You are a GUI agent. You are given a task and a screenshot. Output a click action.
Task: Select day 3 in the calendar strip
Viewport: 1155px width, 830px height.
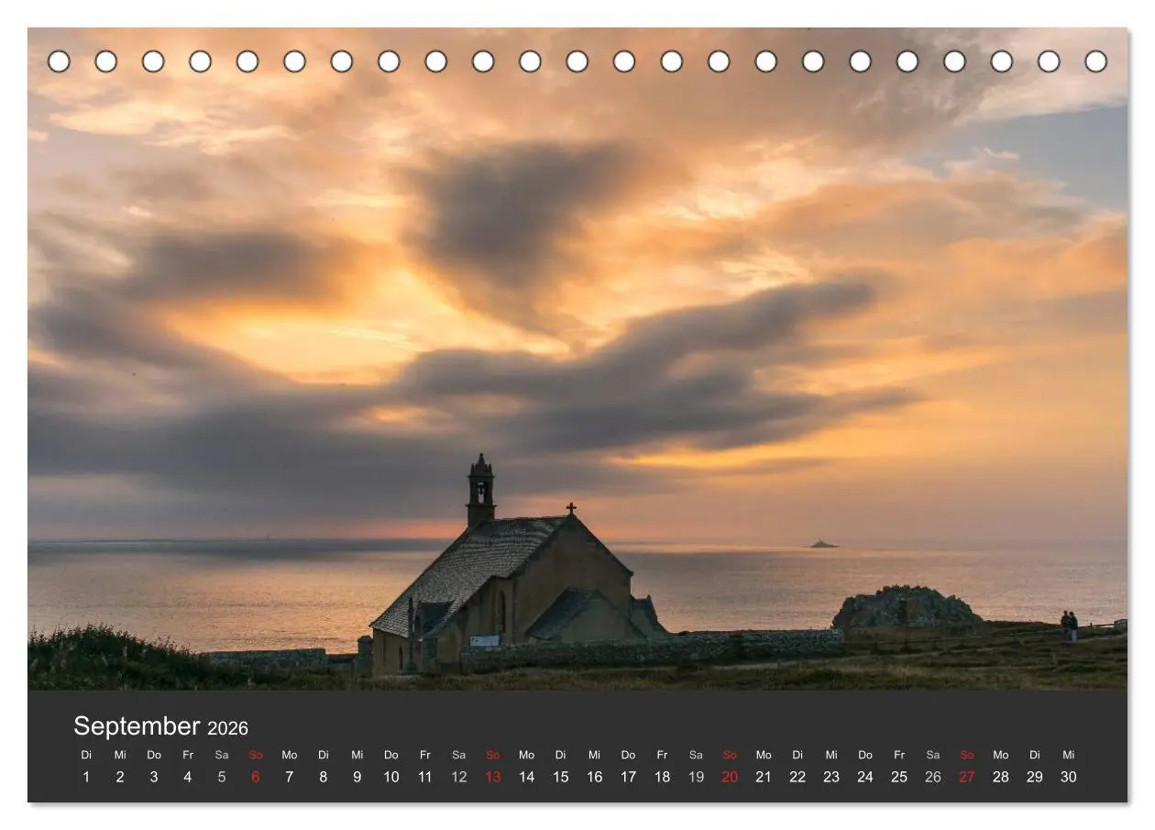click(154, 777)
